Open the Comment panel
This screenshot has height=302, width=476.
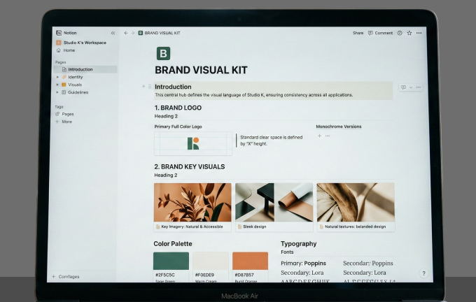coord(380,33)
